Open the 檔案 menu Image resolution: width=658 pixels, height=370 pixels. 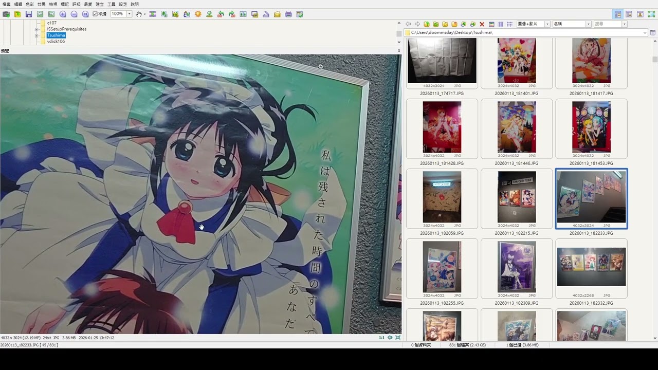pos(6,4)
